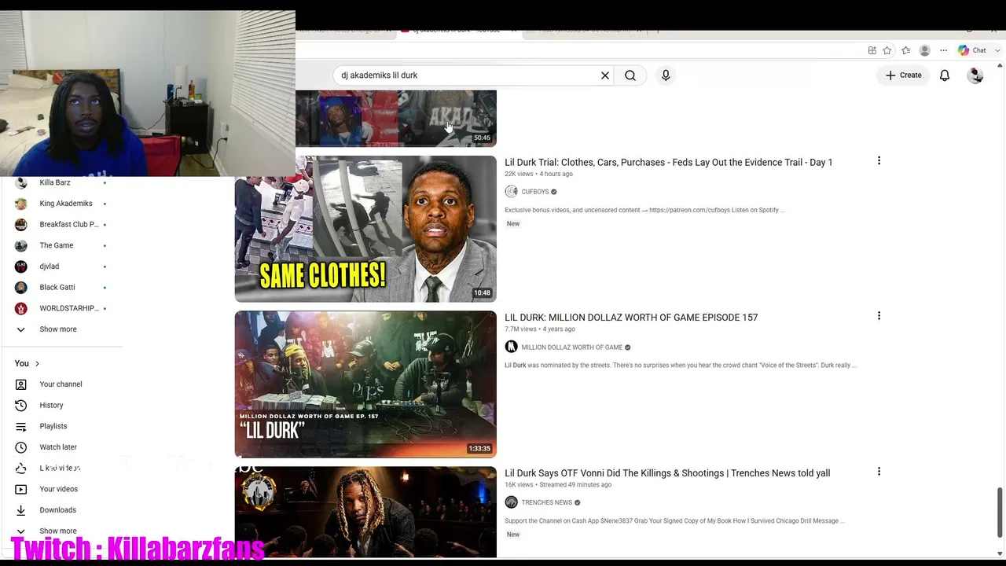Add this page to browser favorites
1006x566 pixels.
point(887,50)
